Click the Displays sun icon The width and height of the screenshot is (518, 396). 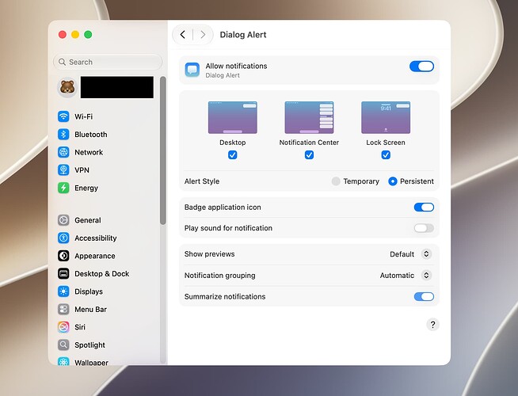point(63,291)
